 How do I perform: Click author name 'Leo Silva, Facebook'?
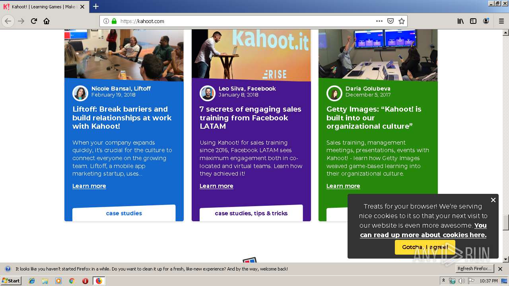pos(247,89)
